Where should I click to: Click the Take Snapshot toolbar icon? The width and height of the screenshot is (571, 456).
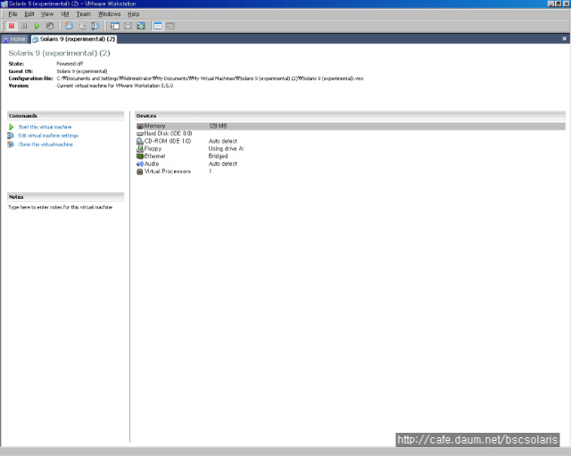pos(69,26)
